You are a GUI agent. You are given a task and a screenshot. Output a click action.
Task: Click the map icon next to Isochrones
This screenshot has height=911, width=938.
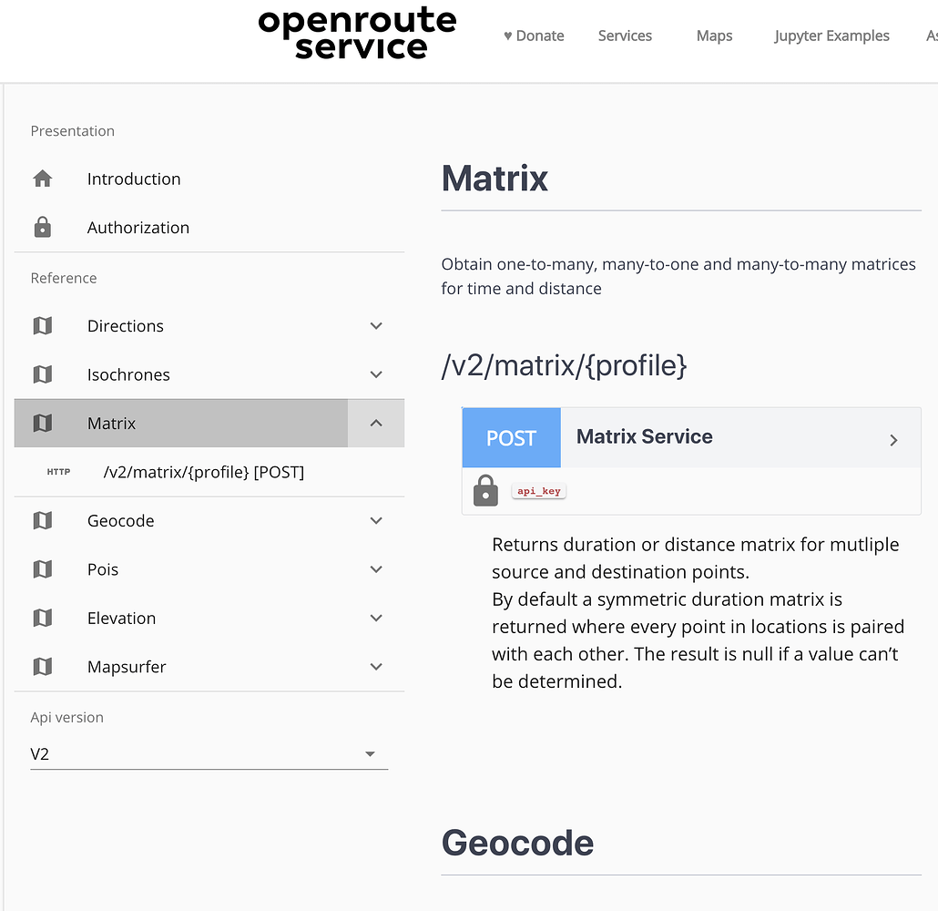[x=43, y=374]
